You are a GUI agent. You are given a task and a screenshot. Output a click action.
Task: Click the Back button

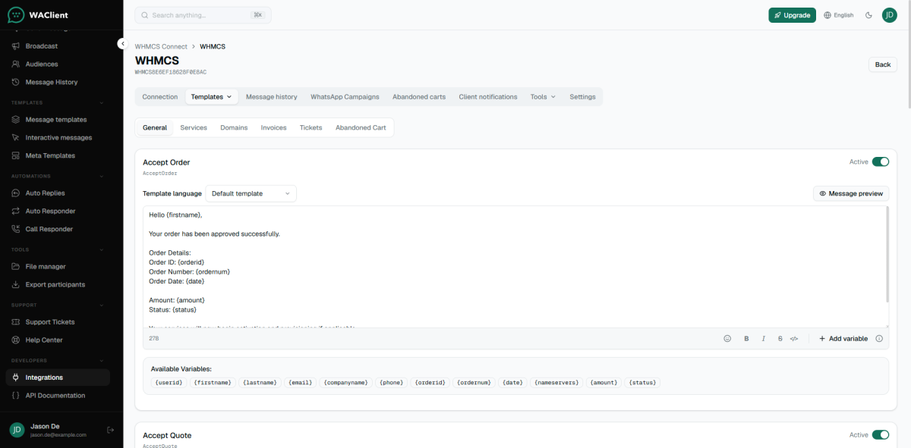(x=883, y=64)
